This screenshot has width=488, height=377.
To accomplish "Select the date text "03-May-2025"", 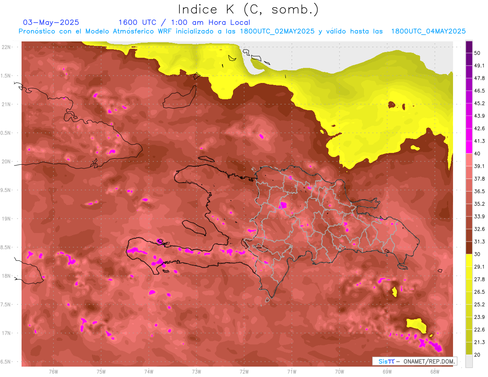I will point(51,22).
